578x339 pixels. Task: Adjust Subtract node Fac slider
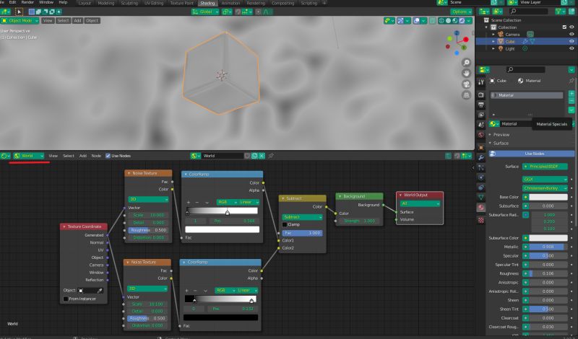(x=302, y=233)
